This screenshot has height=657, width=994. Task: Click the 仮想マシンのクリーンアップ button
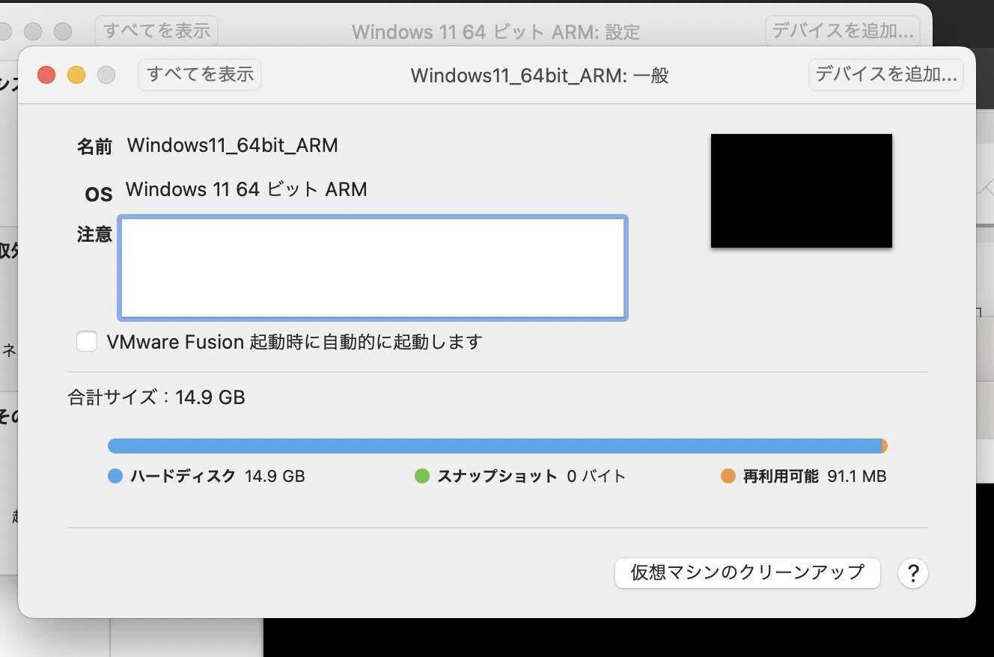747,573
